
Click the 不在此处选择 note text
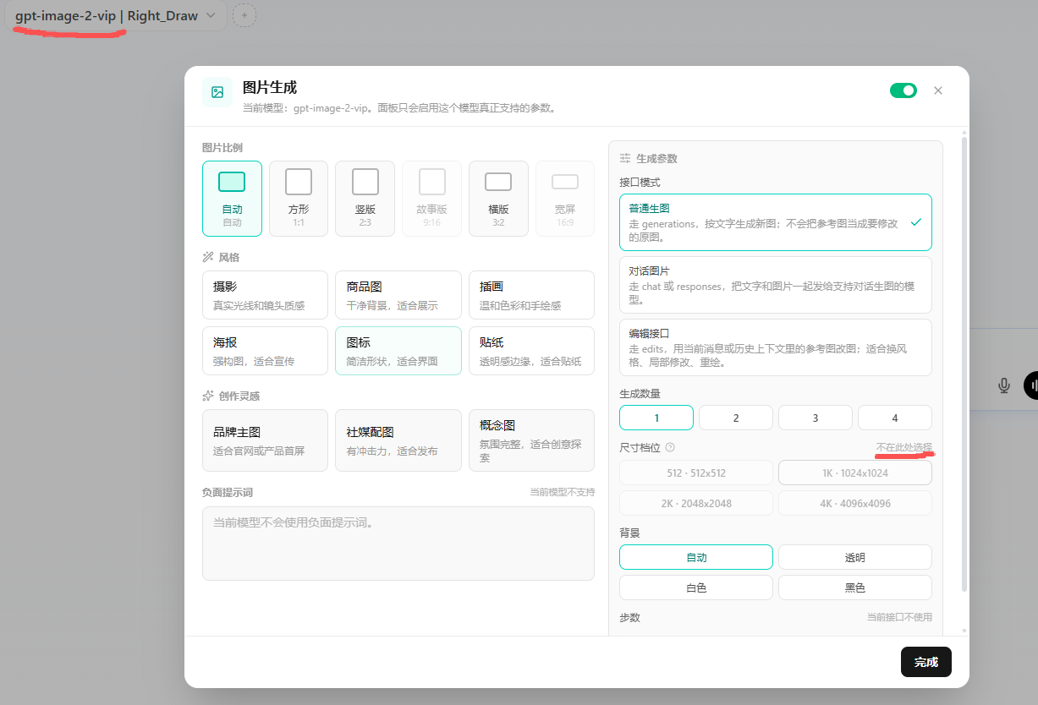(x=904, y=447)
